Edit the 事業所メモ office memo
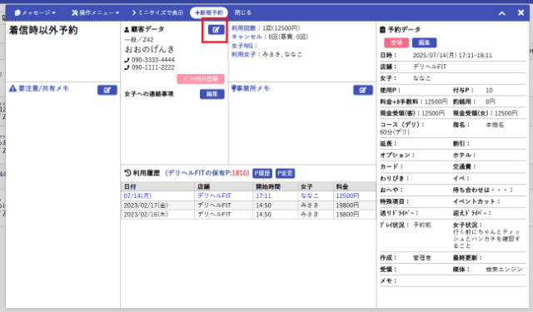Screen dimensions: 533x312 363,90
